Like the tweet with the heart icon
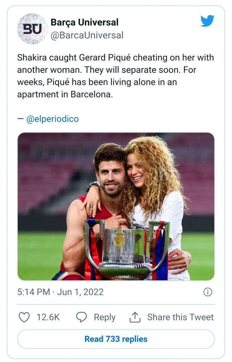The width and height of the screenshot is (232, 362). [24, 317]
